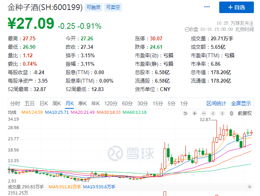Select the 60分 interval tab

(127, 103)
